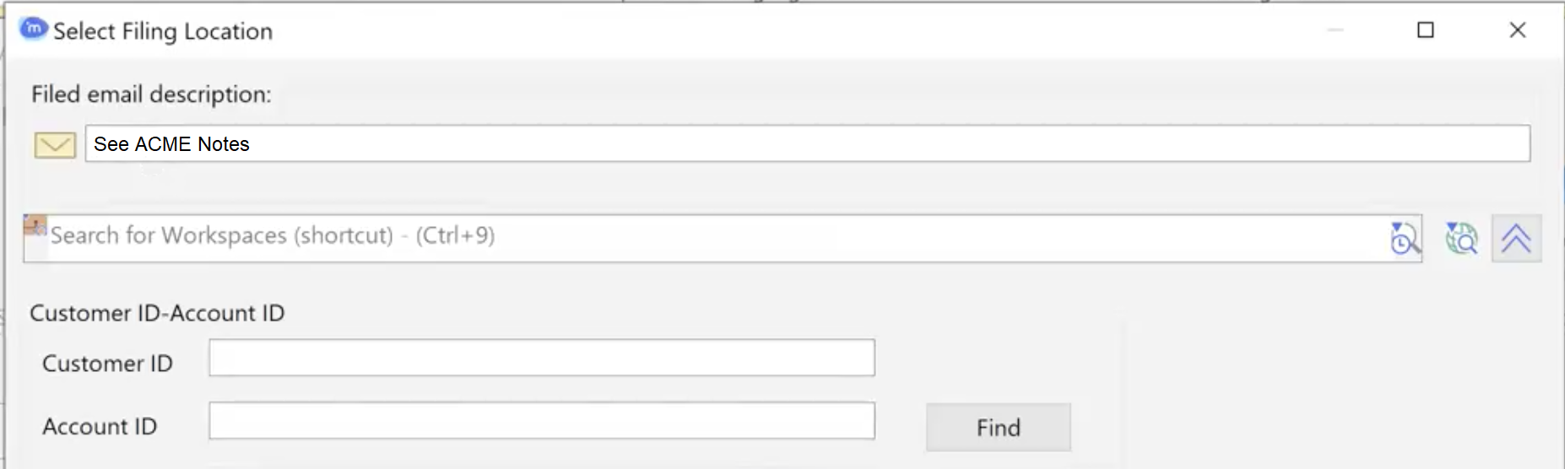Click the "Customer ID-Account ID" group heading
The height and width of the screenshot is (469, 1565).
(x=157, y=313)
